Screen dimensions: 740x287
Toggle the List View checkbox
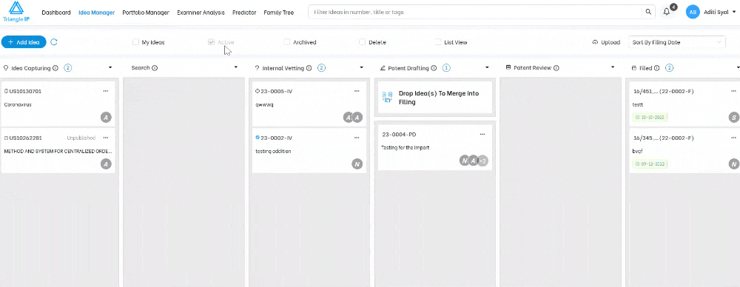point(438,42)
